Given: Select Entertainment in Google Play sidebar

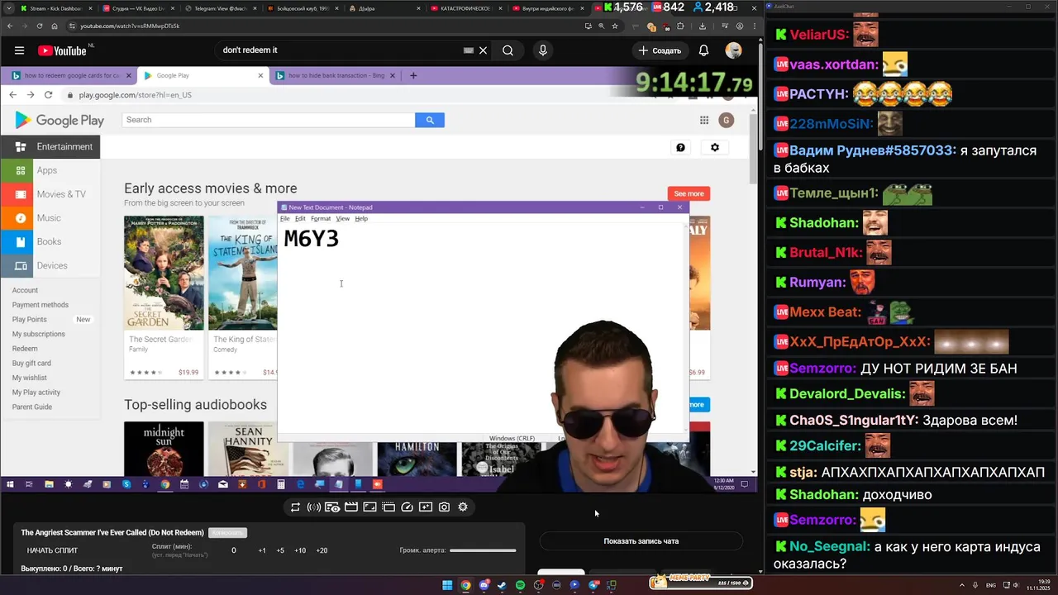Looking at the screenshot, I should (x=50, y=146).
